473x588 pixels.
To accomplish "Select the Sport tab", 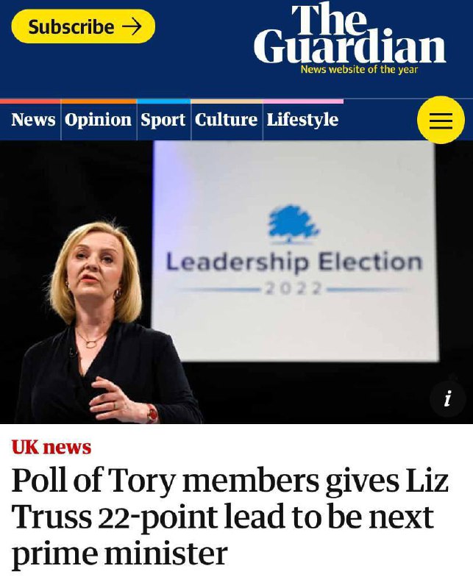I will coord(163,120).
